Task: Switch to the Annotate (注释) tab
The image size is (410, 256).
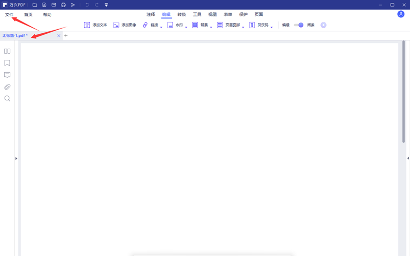Action: pos(151,15)
